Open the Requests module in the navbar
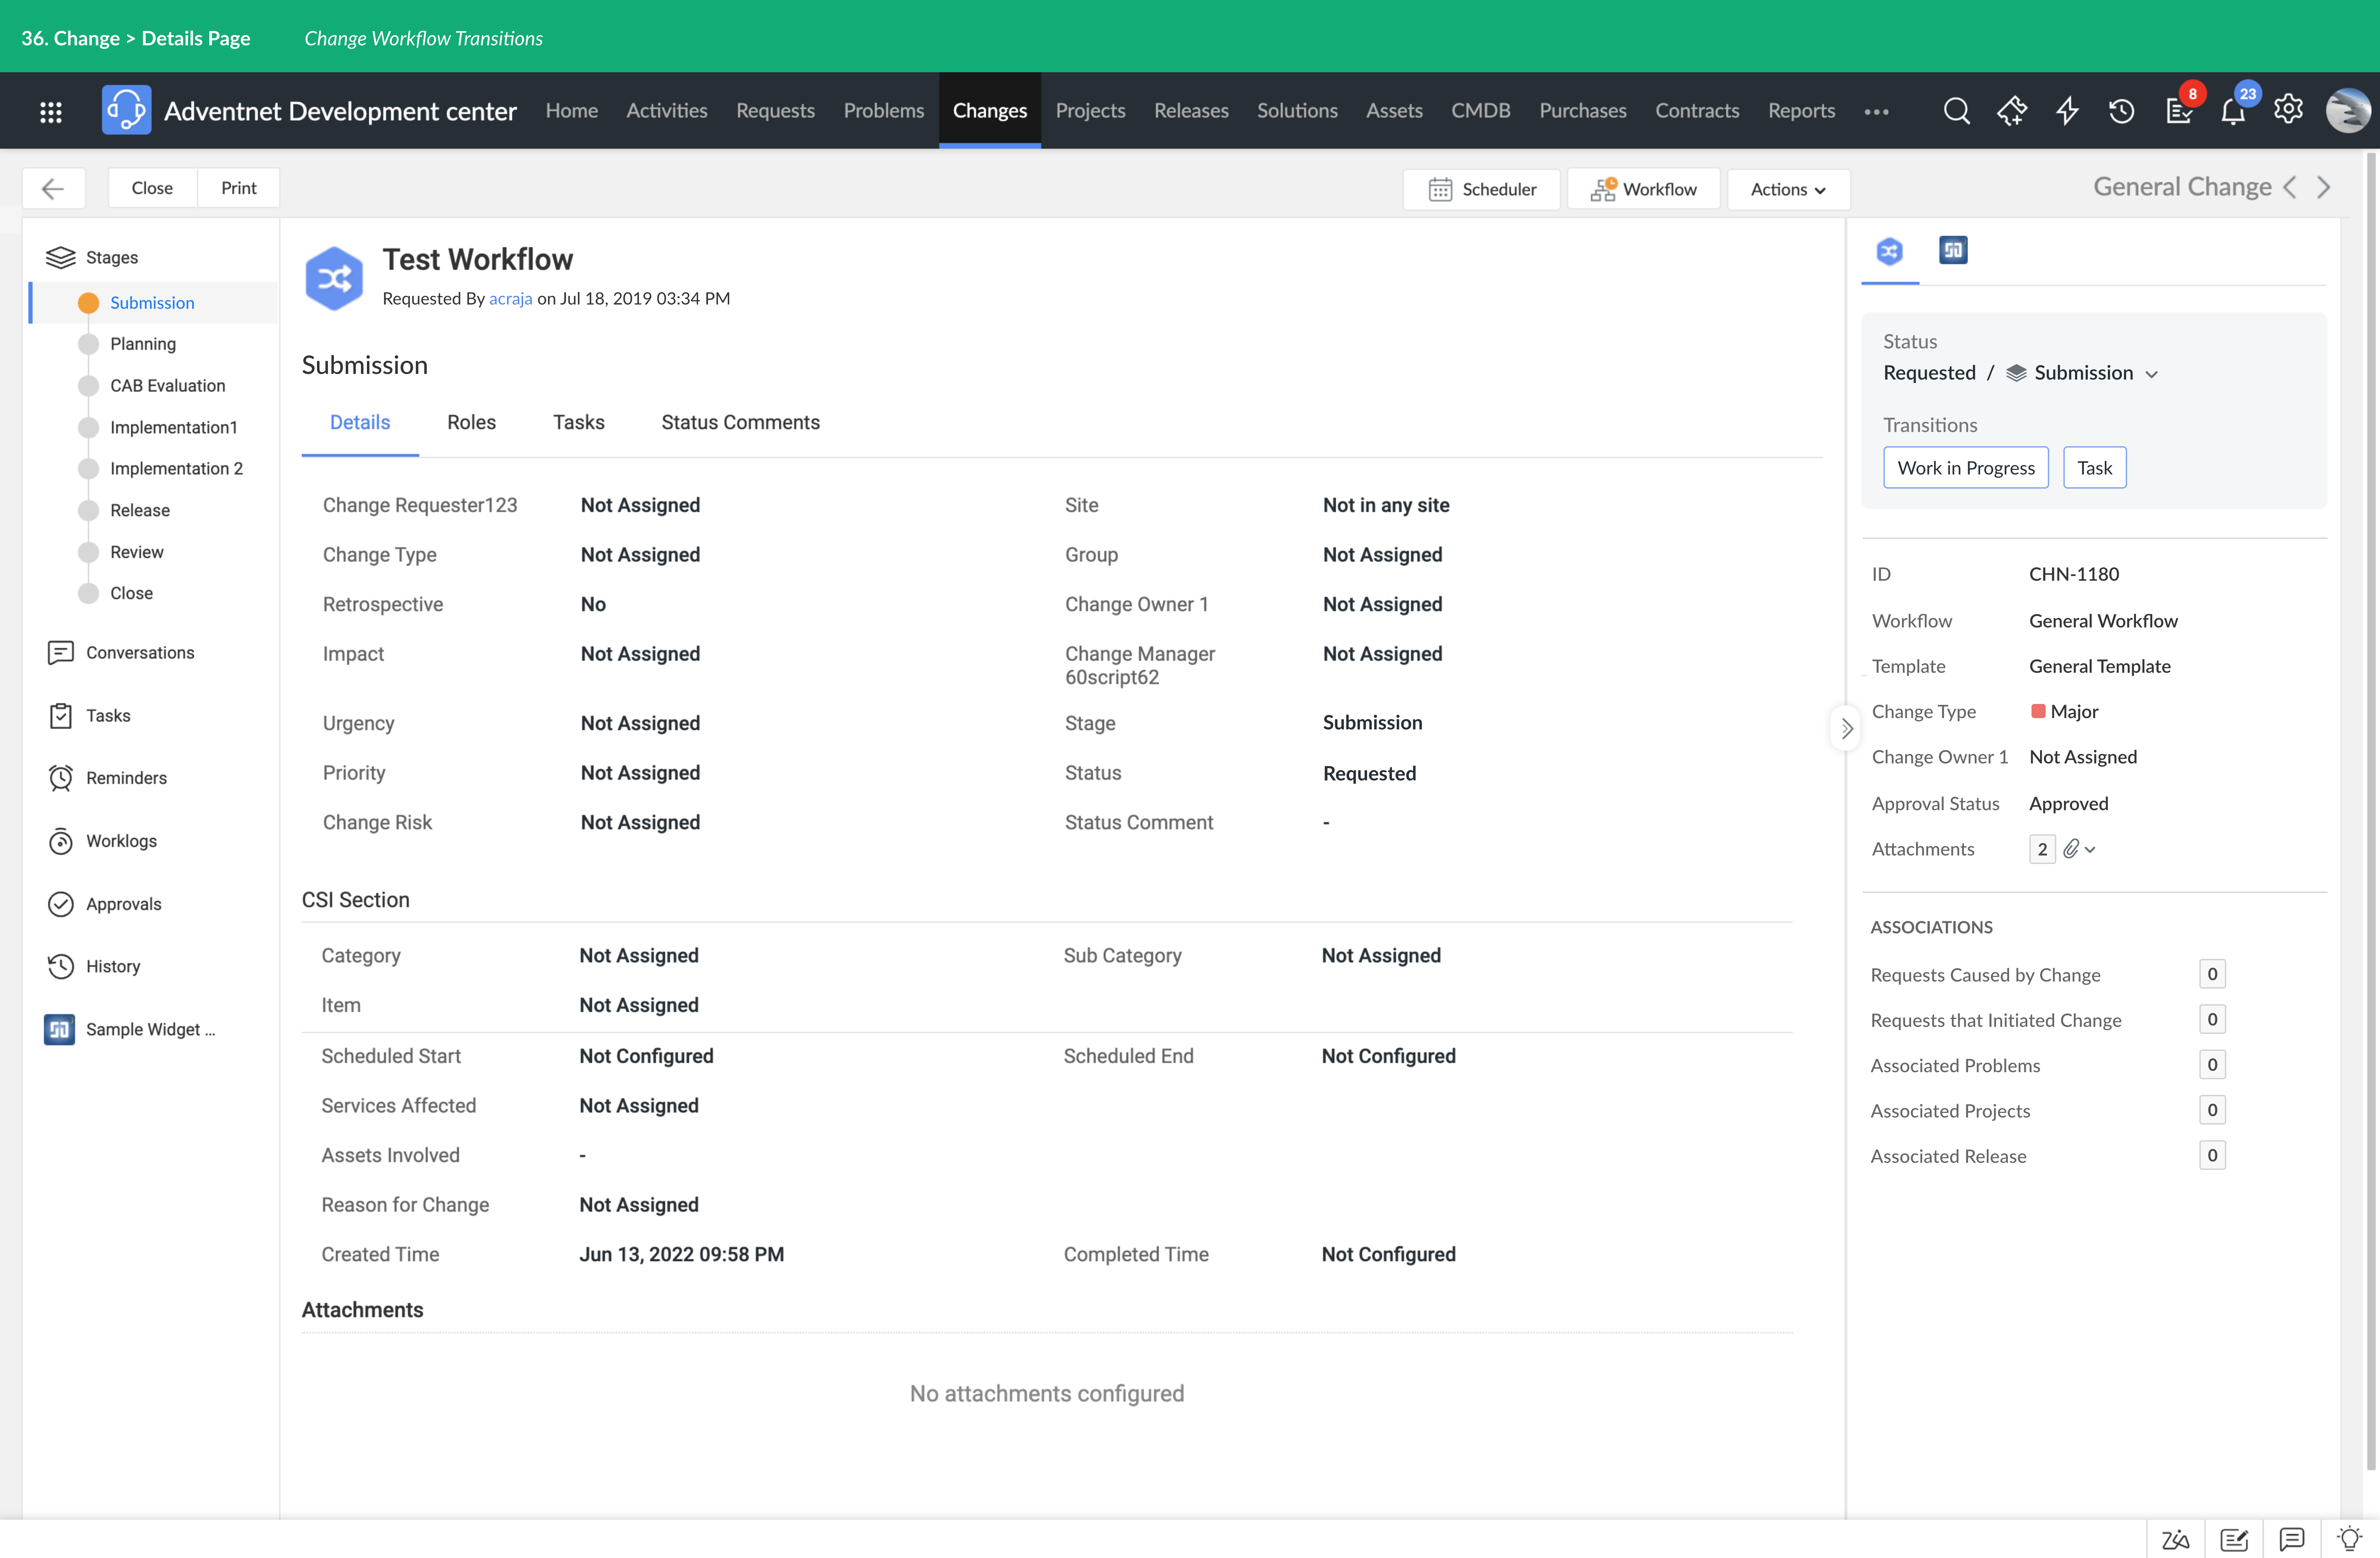 pyautogui.click(x=775, y=111)
